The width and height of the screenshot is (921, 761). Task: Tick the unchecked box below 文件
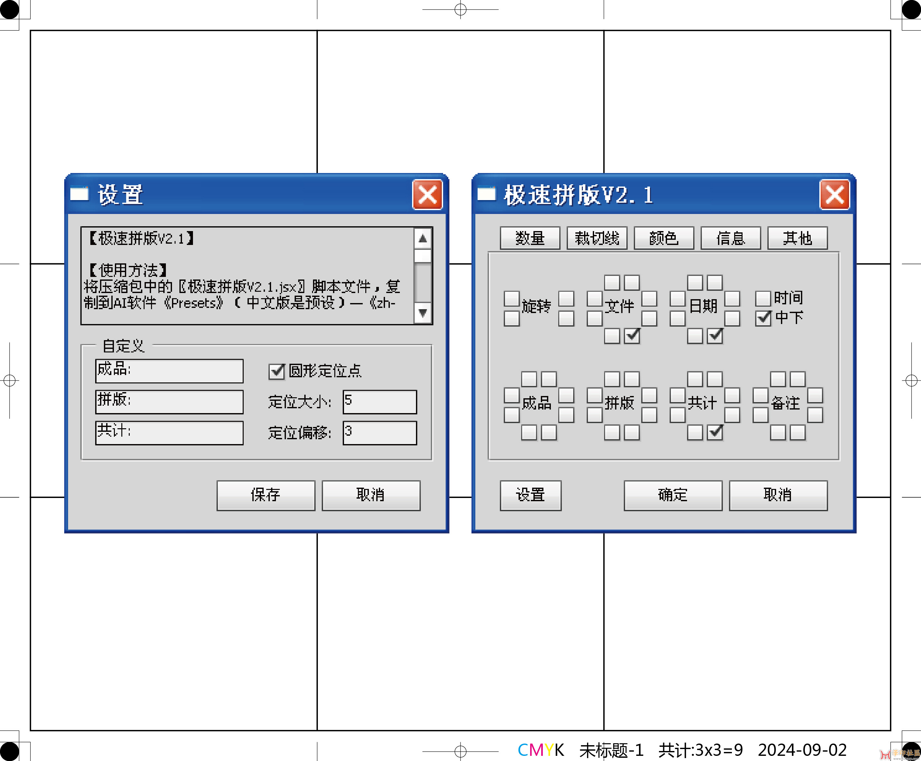point(612,336)
